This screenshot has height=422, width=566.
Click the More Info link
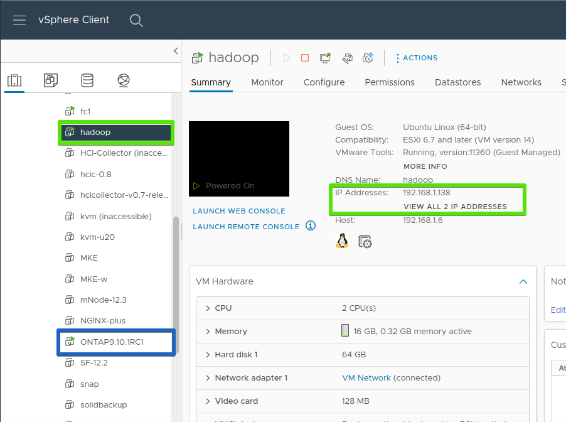tap(425, 166)
